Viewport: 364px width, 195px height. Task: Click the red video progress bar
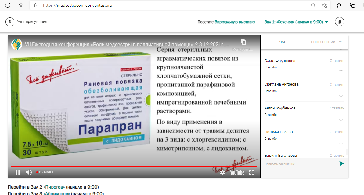tap(134, 166)
